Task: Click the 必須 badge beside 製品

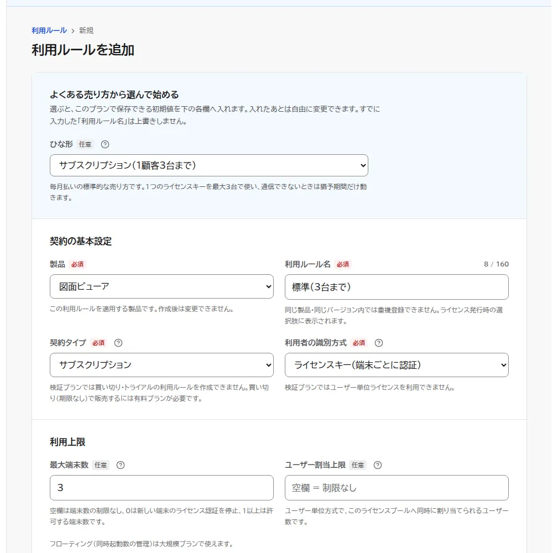Action: coord(77,264)
